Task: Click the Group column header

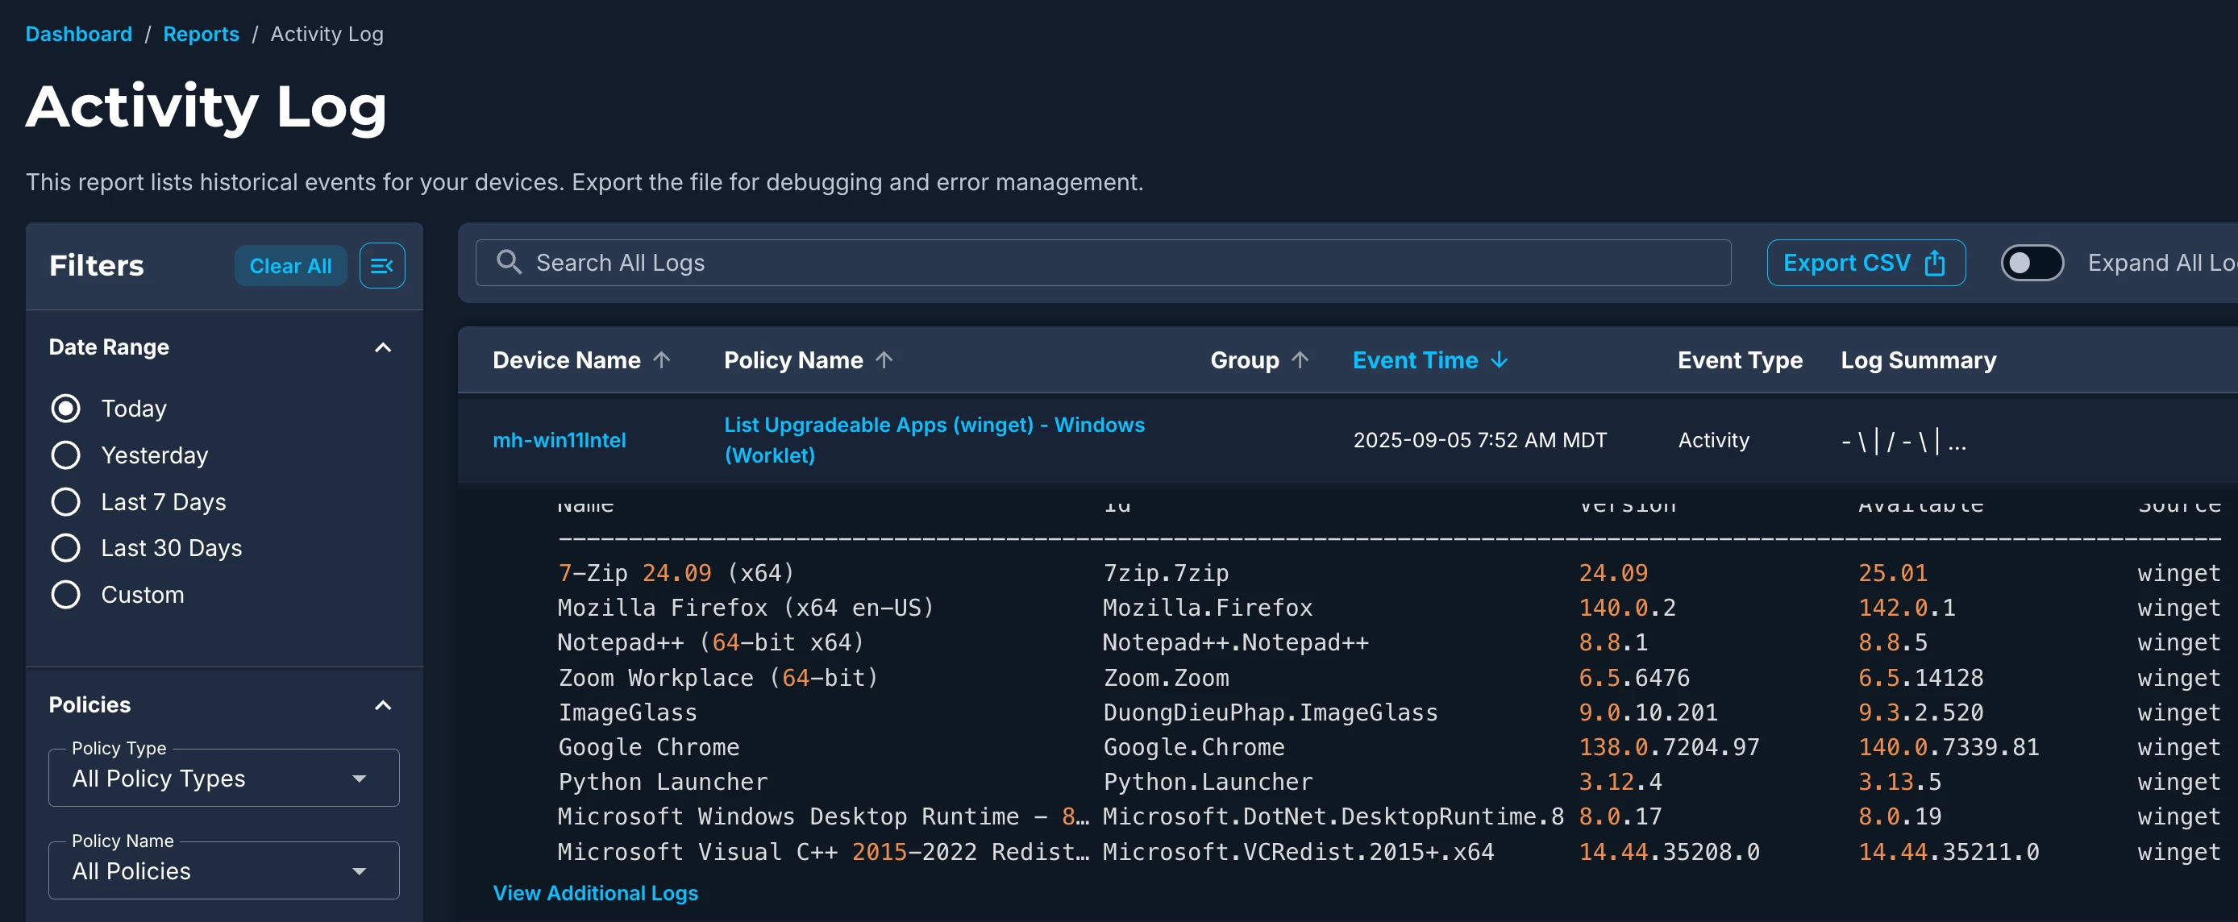Action: (x=1244, y=359)
